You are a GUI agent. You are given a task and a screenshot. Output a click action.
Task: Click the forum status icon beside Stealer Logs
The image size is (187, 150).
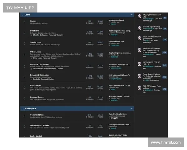[x=24, y=43]
